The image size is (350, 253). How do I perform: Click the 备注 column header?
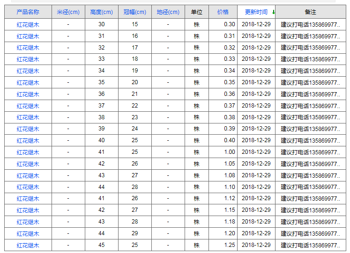point(311,12)
